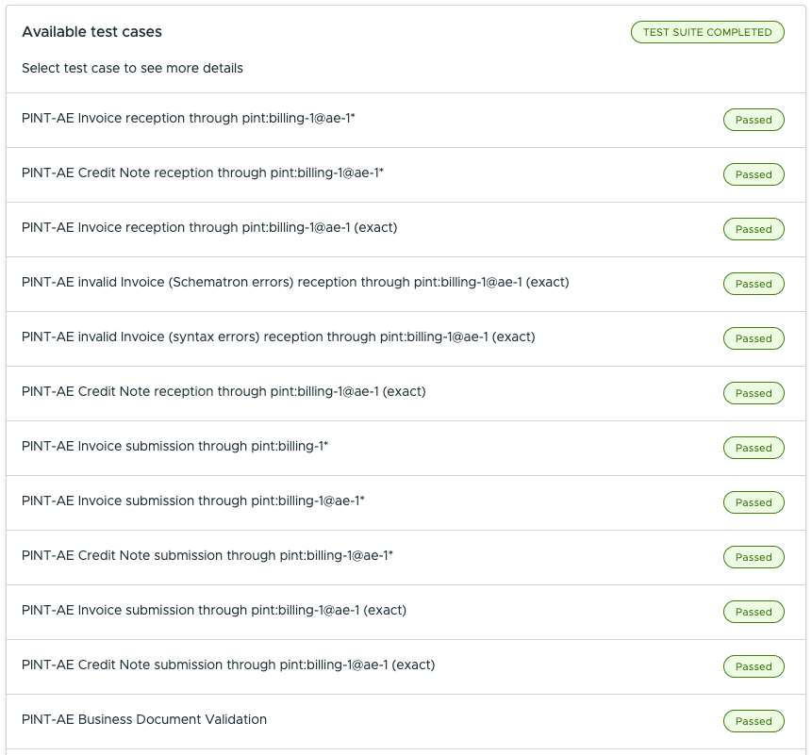Open PINT-AE Invoice reception through pint:billing-1@ae-1* test case
This screenshot has height=755, width=812.
(406, 120)
